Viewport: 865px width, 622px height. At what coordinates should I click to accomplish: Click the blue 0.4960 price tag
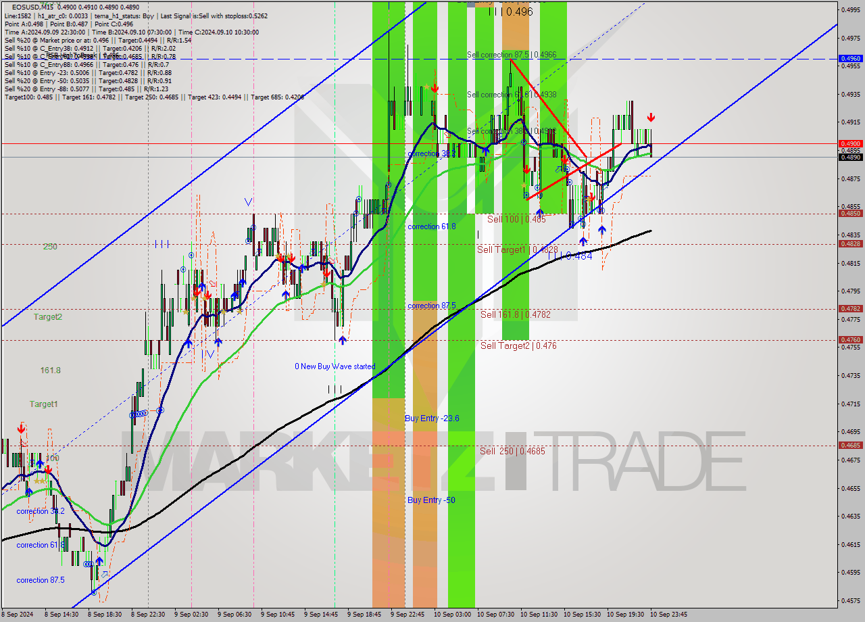coord(850,59)
